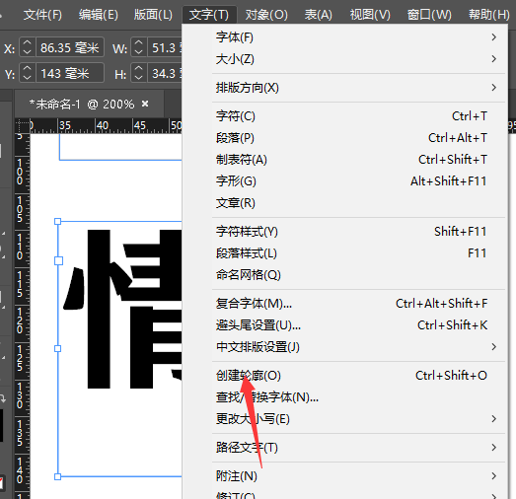Click the Y value stepper arrows
The width and height of the screenshot is (516, 499).
click(x=27, y=73)
